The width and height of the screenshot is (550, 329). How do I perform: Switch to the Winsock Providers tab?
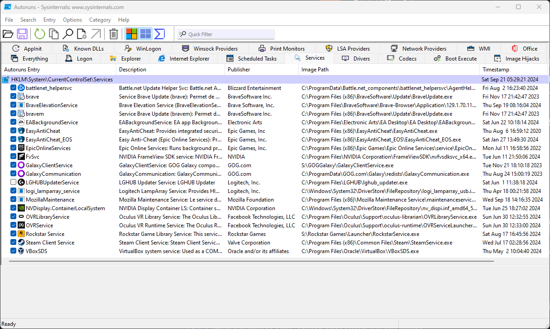coord(210,49)
